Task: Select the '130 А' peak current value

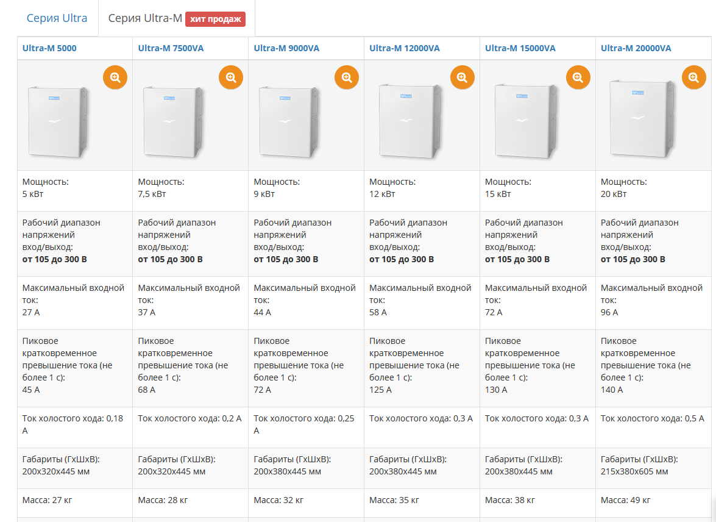Action: click(496, 390)
